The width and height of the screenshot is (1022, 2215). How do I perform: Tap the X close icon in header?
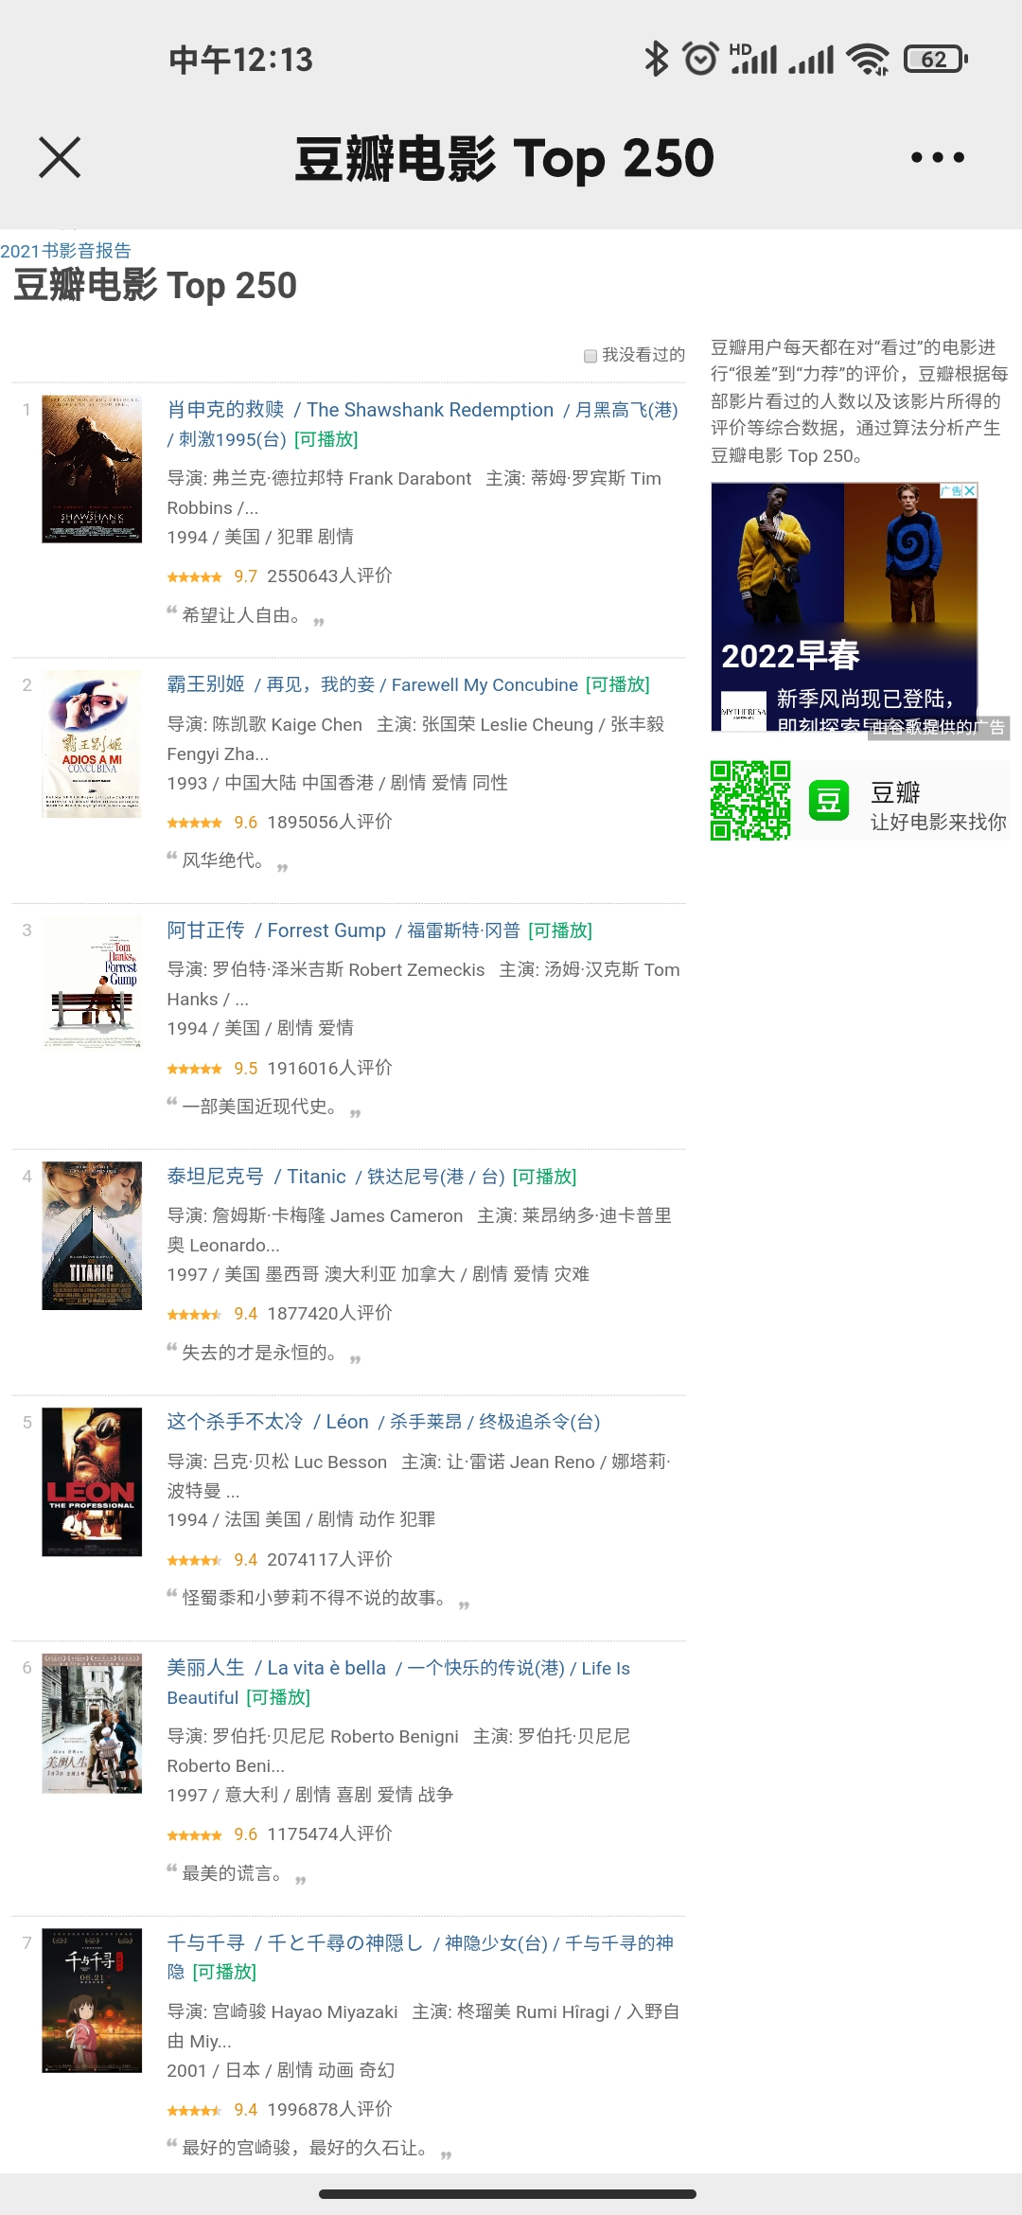(x=60, y=157)
